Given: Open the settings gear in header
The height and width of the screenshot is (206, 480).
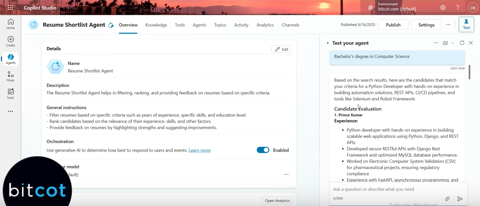Looking at the screenshot, I should (x=443, y=7).
